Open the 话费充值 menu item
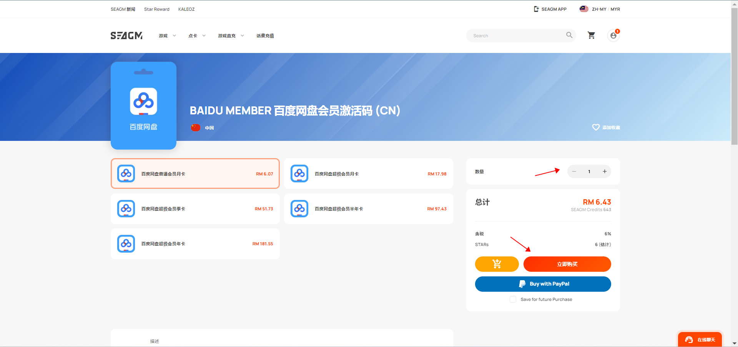738x347 pixels. 265,36
